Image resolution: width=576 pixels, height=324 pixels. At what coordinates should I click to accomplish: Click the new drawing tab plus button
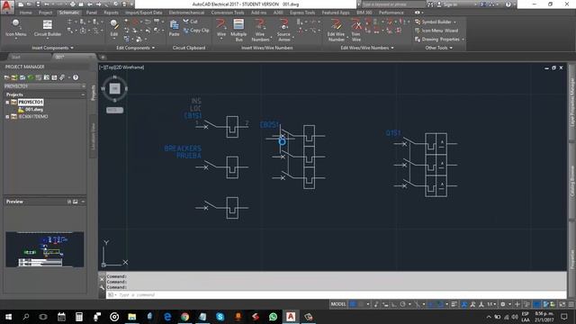pos(103,57)
